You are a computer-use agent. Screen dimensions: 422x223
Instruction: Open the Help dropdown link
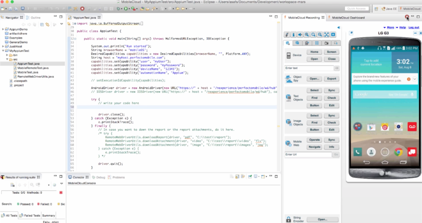[x=401, y=28]
